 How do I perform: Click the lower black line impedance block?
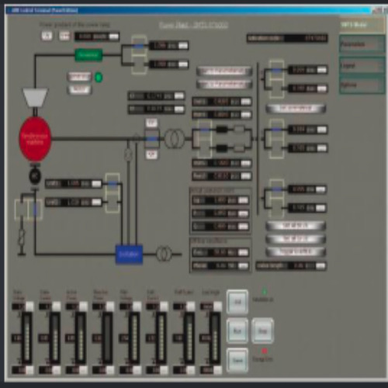coord(221,148)
